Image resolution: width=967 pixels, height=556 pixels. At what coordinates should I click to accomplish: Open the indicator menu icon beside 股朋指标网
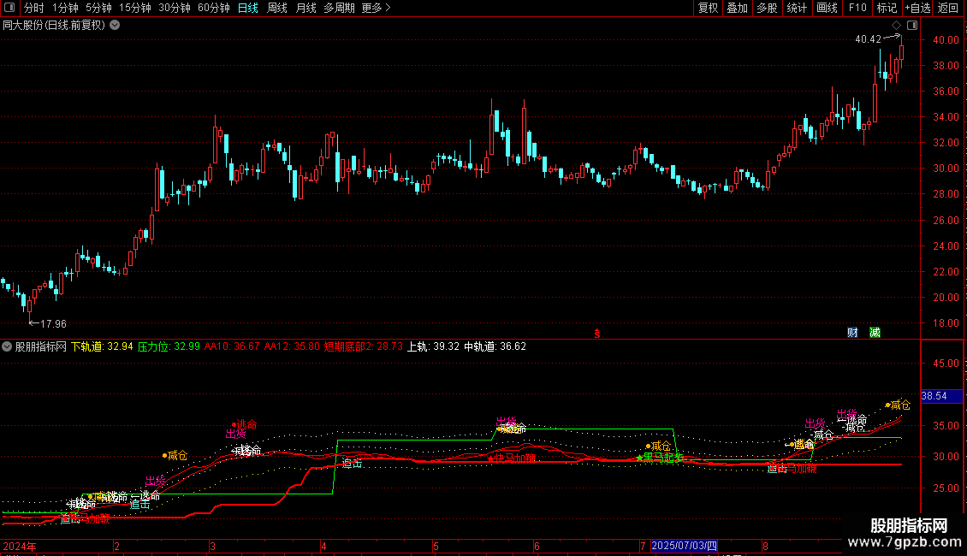tap(7, 346)
